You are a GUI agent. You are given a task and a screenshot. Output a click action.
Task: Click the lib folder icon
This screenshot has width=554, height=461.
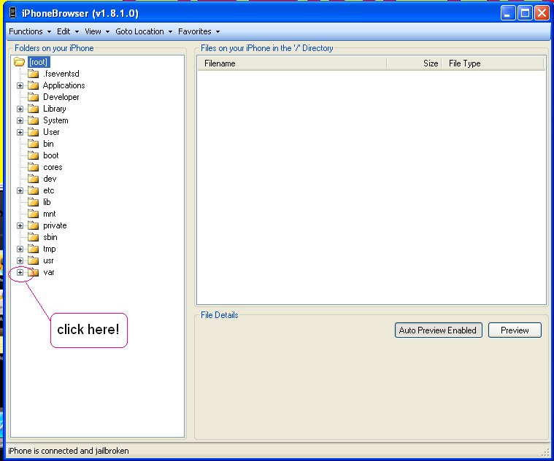(x=34, y=202)
